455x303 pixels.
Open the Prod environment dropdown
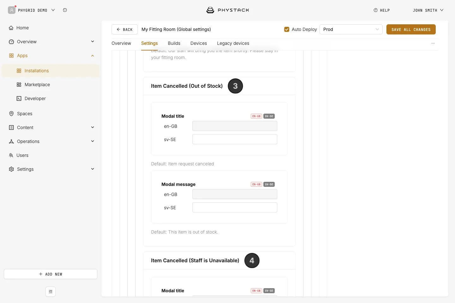pos(351,29)
